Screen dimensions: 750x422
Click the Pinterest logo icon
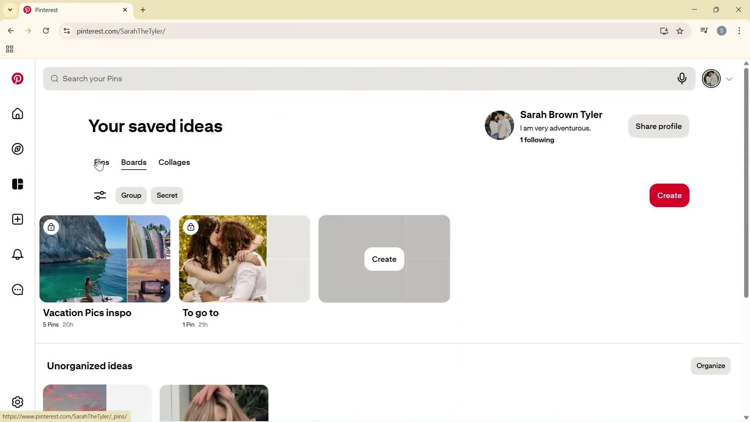(18, 79)
